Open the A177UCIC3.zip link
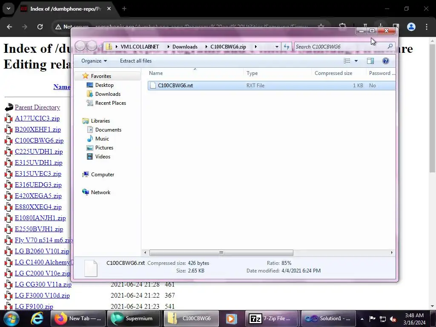The width and height of the screenshot is (436, 327). 37,118
